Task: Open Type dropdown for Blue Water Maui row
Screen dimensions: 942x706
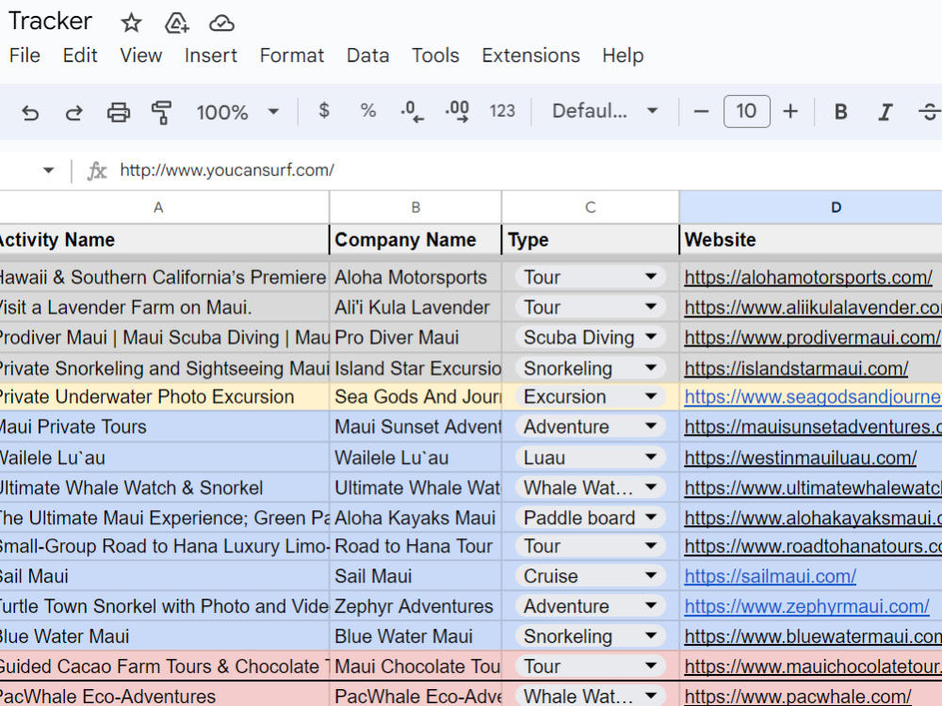Action: pos(651,635)
